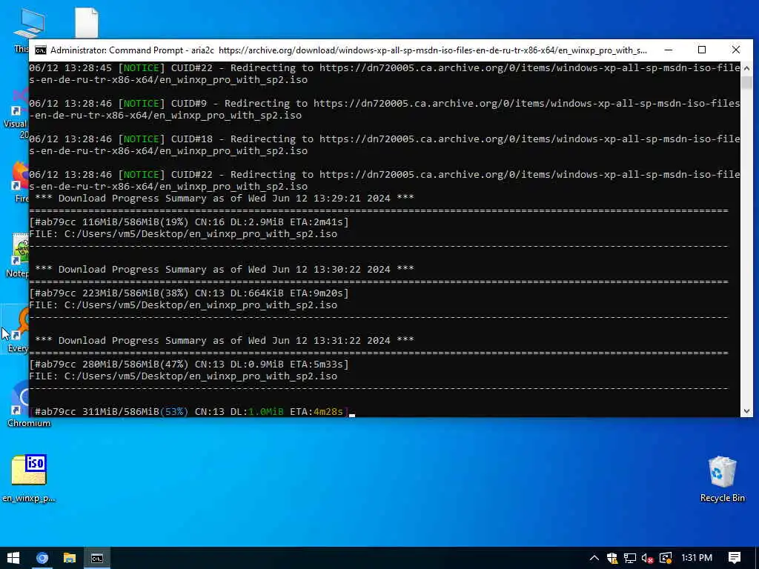
Task: Open the 1:31 PM clock flyout
Action: [697, 558]
